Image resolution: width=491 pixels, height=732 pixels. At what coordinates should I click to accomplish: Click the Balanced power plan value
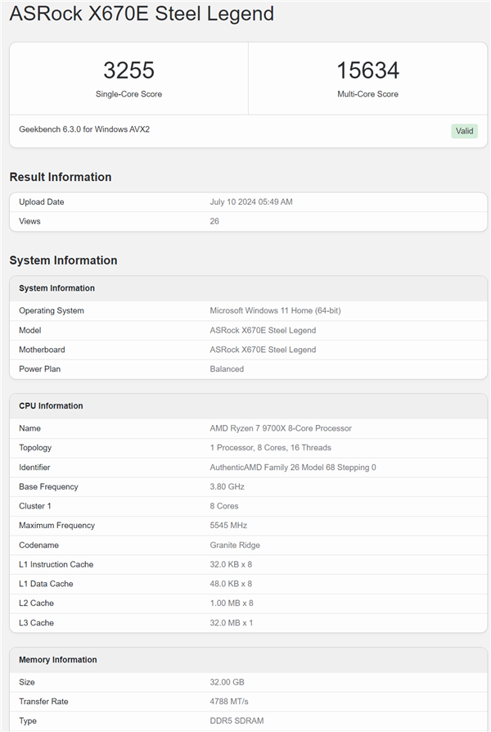pyautogui.click(x=227, y=369)
